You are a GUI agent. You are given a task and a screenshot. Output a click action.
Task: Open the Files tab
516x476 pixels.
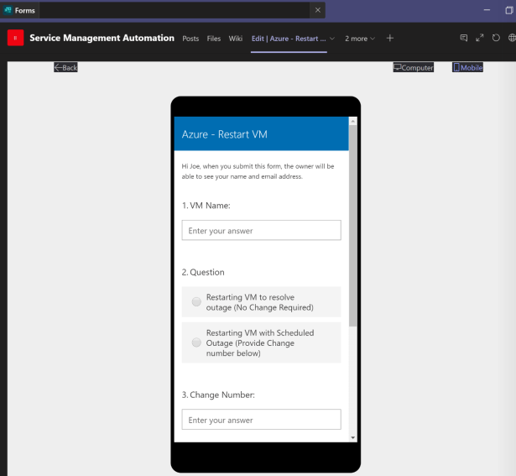click(214, 39)
